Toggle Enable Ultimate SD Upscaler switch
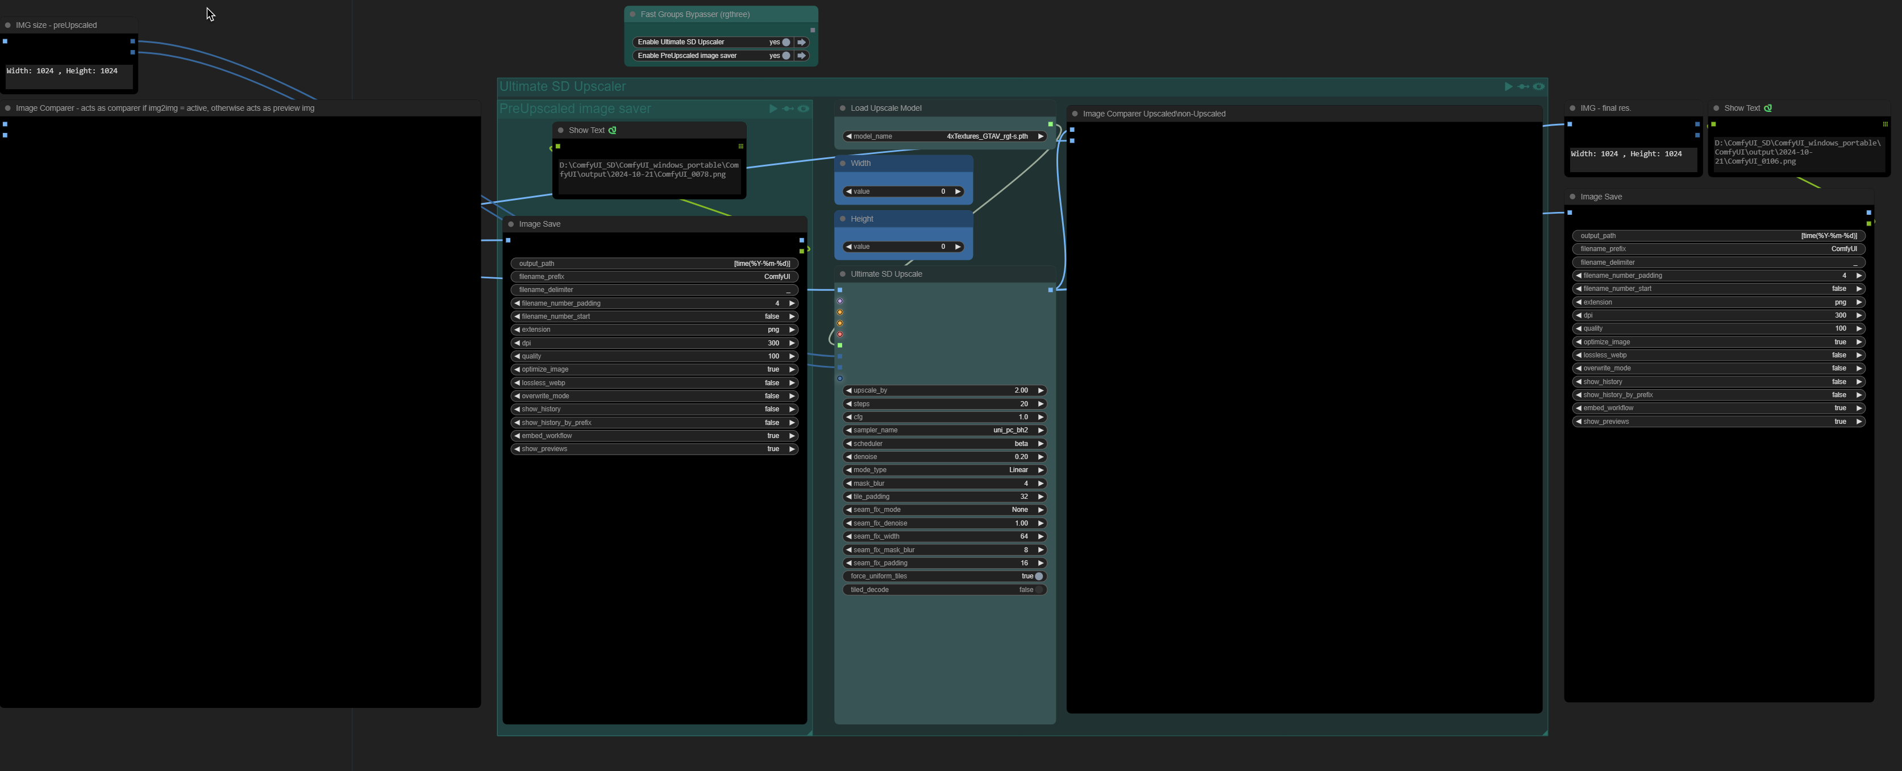Image resolution: width=1902 pixels, height=771 pixels. (786, 42)
